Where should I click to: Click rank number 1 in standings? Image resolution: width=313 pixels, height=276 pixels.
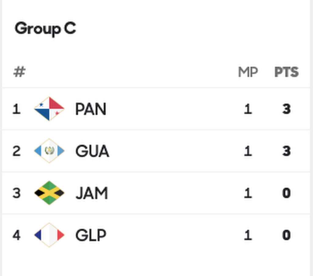17,109
